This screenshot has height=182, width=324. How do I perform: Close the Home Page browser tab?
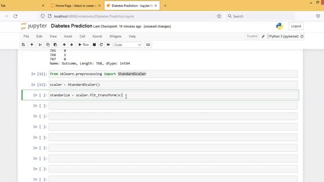[x=99, y=6]
